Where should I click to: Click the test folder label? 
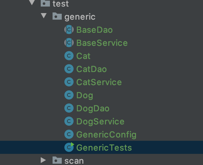click(60, 4)
